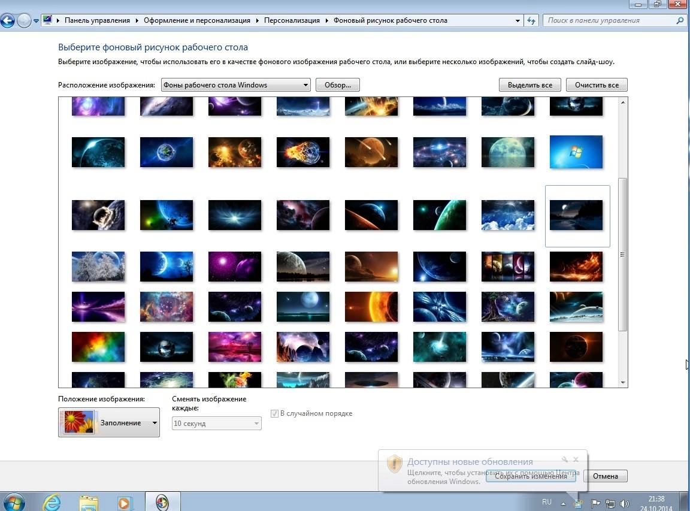The height and width of the screenshot is (511, 690).
Task: Click the wallpaper list scrollbar thumb
Action: click(623, 255)
